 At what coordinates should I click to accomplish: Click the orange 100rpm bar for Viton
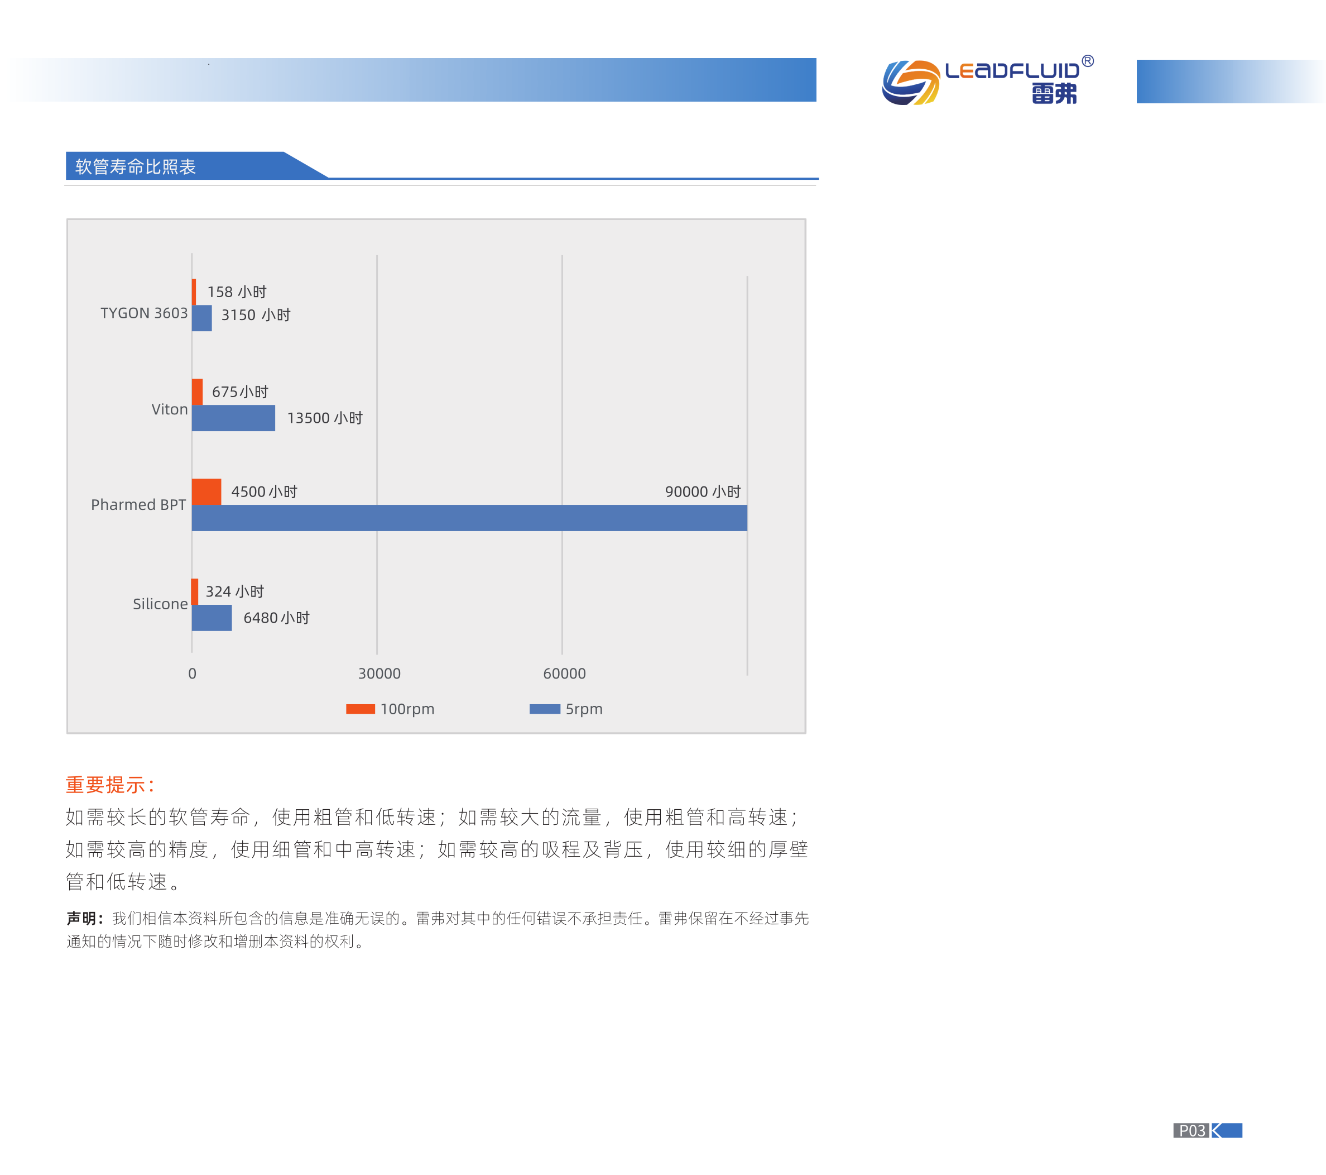(x=197, y=391)
